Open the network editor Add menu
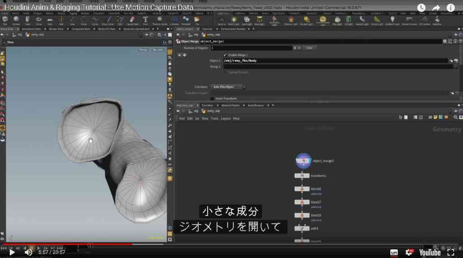Image resolution: width=463 pixels, height=258 pixels. click(182, 119)
